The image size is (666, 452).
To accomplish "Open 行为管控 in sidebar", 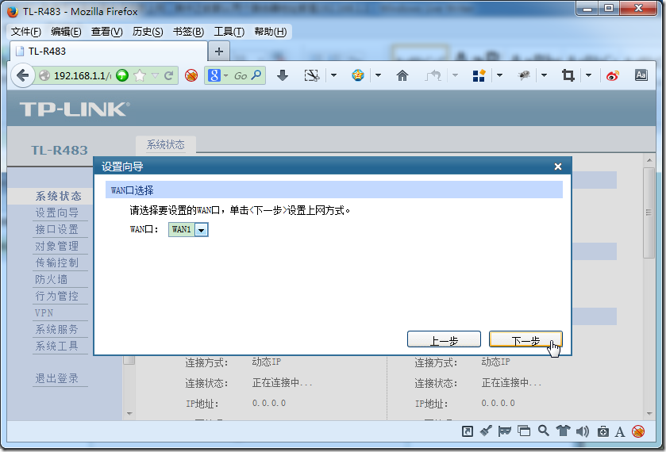I will click(57, 296).
